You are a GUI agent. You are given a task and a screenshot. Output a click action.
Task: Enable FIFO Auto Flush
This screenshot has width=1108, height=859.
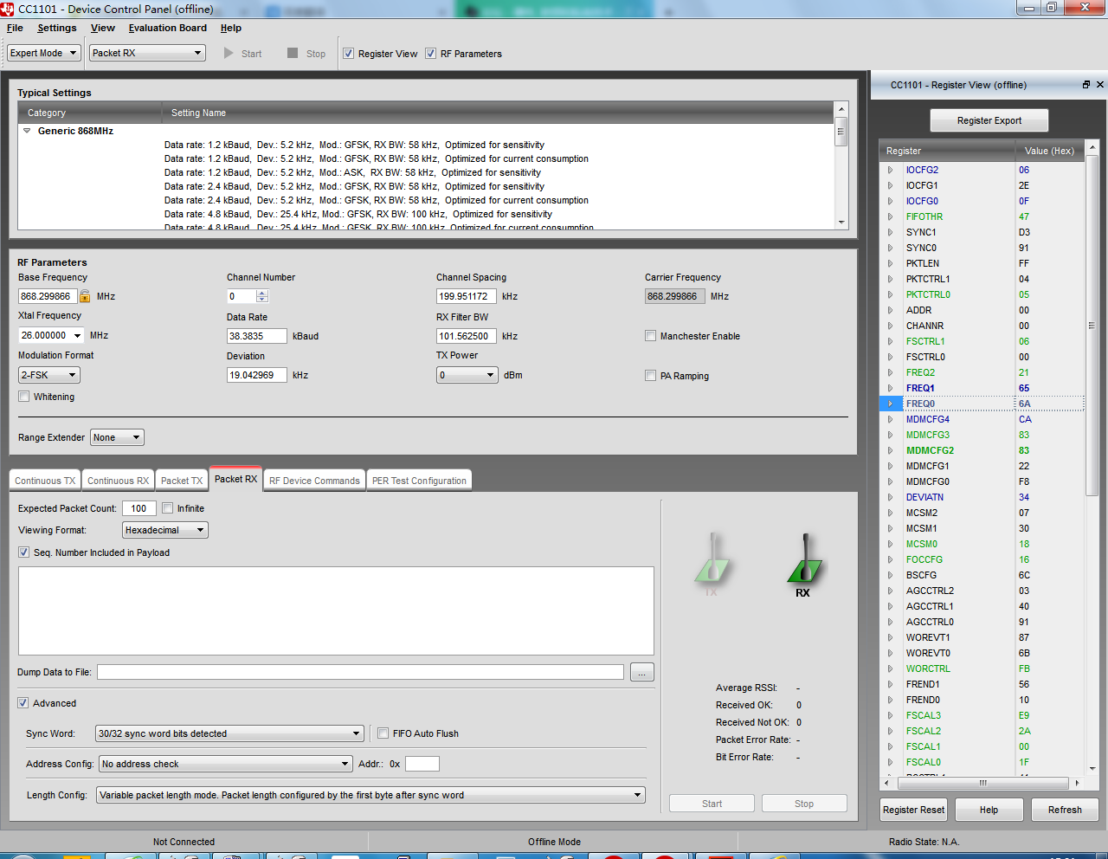click(383, 733)
